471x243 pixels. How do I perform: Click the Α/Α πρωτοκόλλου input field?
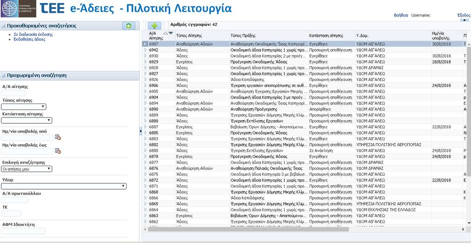tap(14, 200)
